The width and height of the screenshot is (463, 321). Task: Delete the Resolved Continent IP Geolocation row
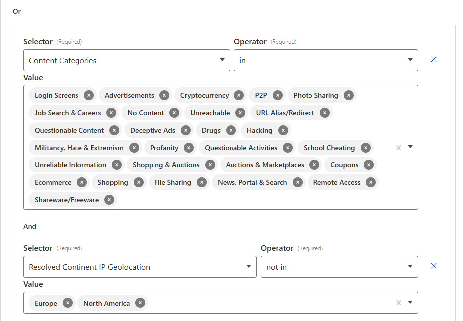[x=434, y=266]
